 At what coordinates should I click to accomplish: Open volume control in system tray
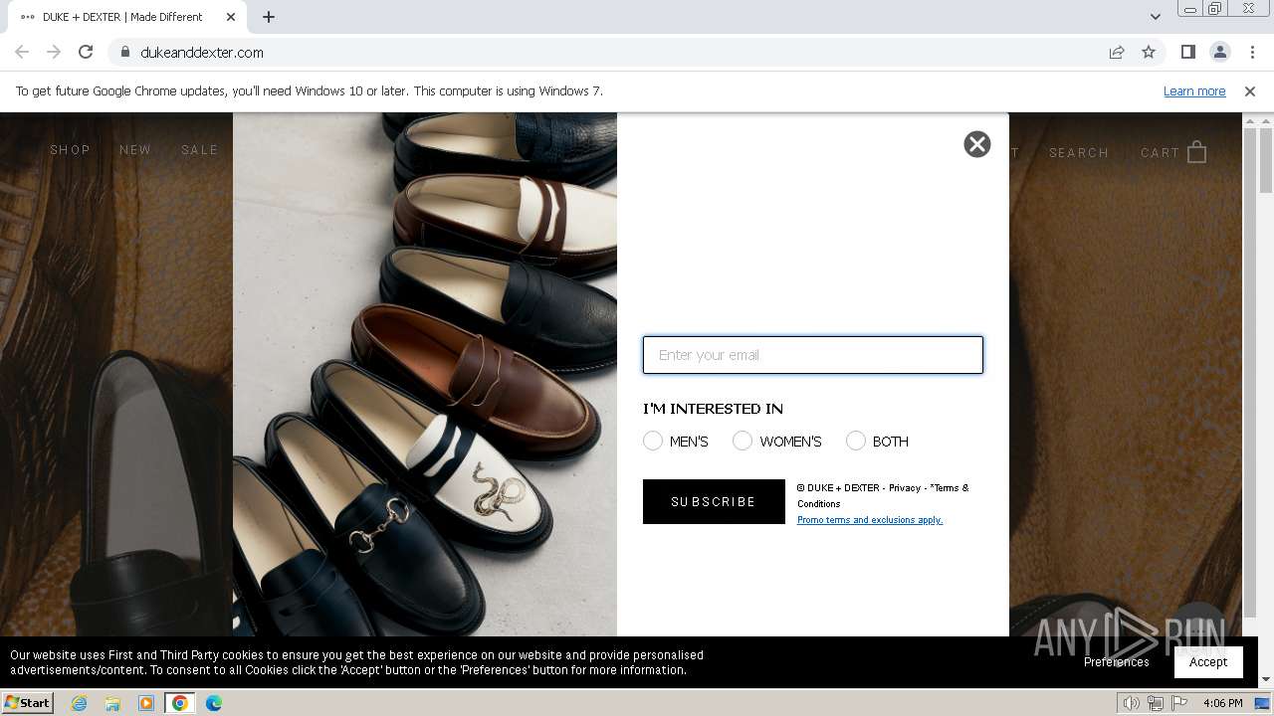[1132, 703]
